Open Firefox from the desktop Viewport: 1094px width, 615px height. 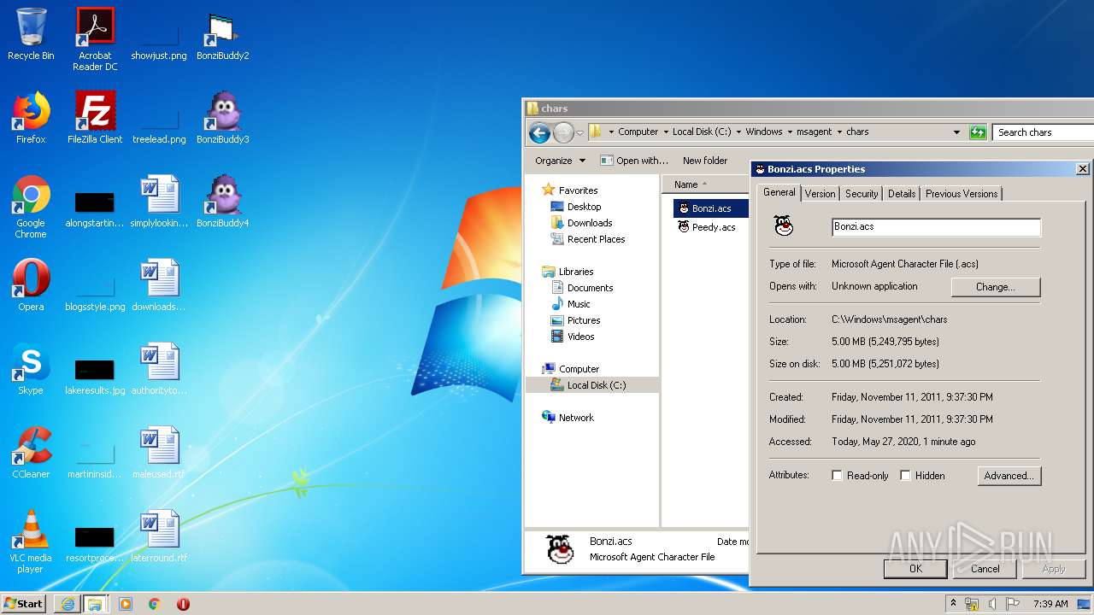point(31,117)
